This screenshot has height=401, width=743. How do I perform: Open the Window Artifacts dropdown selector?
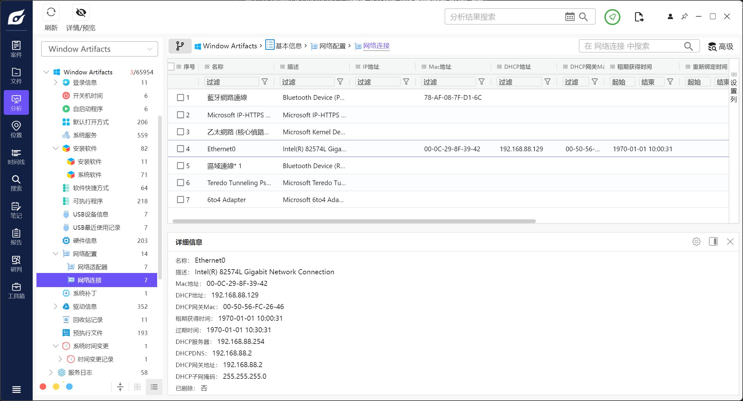point(99,49)
